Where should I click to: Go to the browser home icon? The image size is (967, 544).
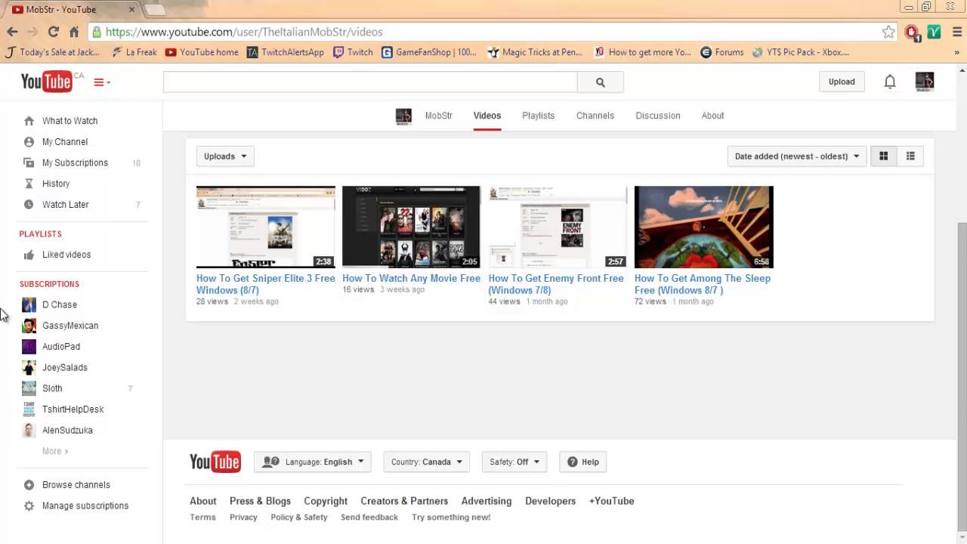click(x=74, y=32)
